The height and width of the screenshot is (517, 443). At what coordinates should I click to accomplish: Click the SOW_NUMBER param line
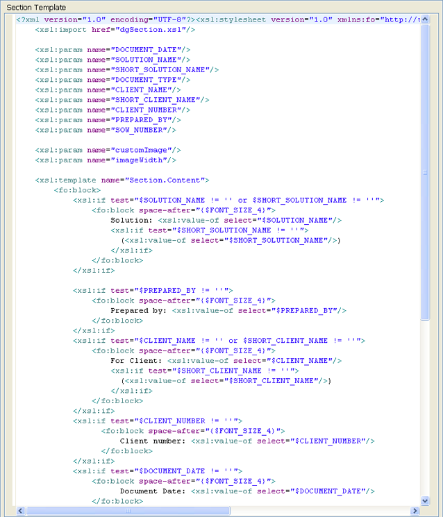point(106,130)
